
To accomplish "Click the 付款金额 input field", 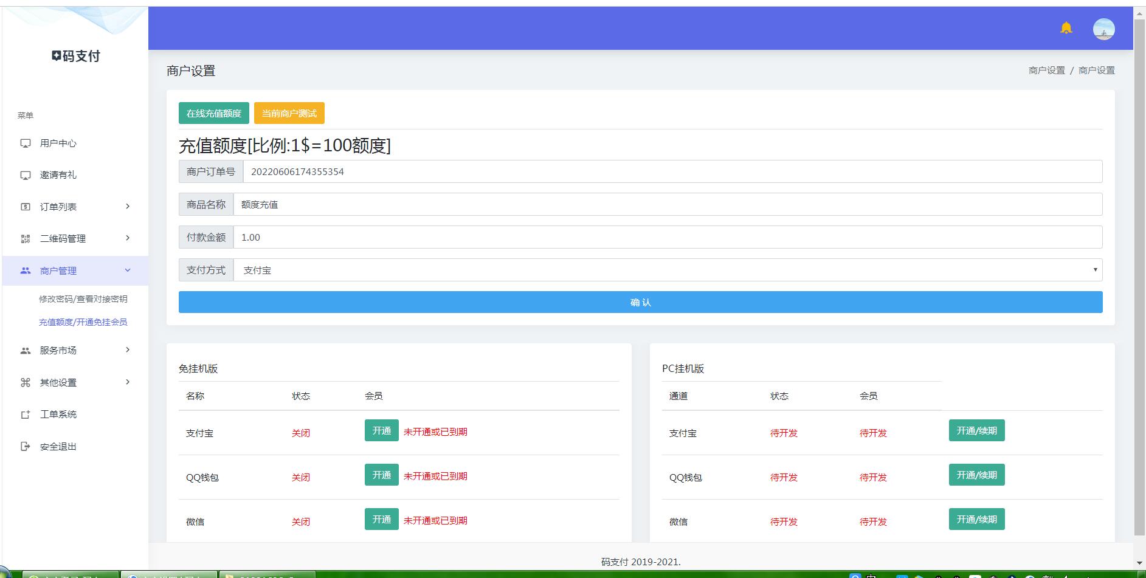I will coord(667,237).
